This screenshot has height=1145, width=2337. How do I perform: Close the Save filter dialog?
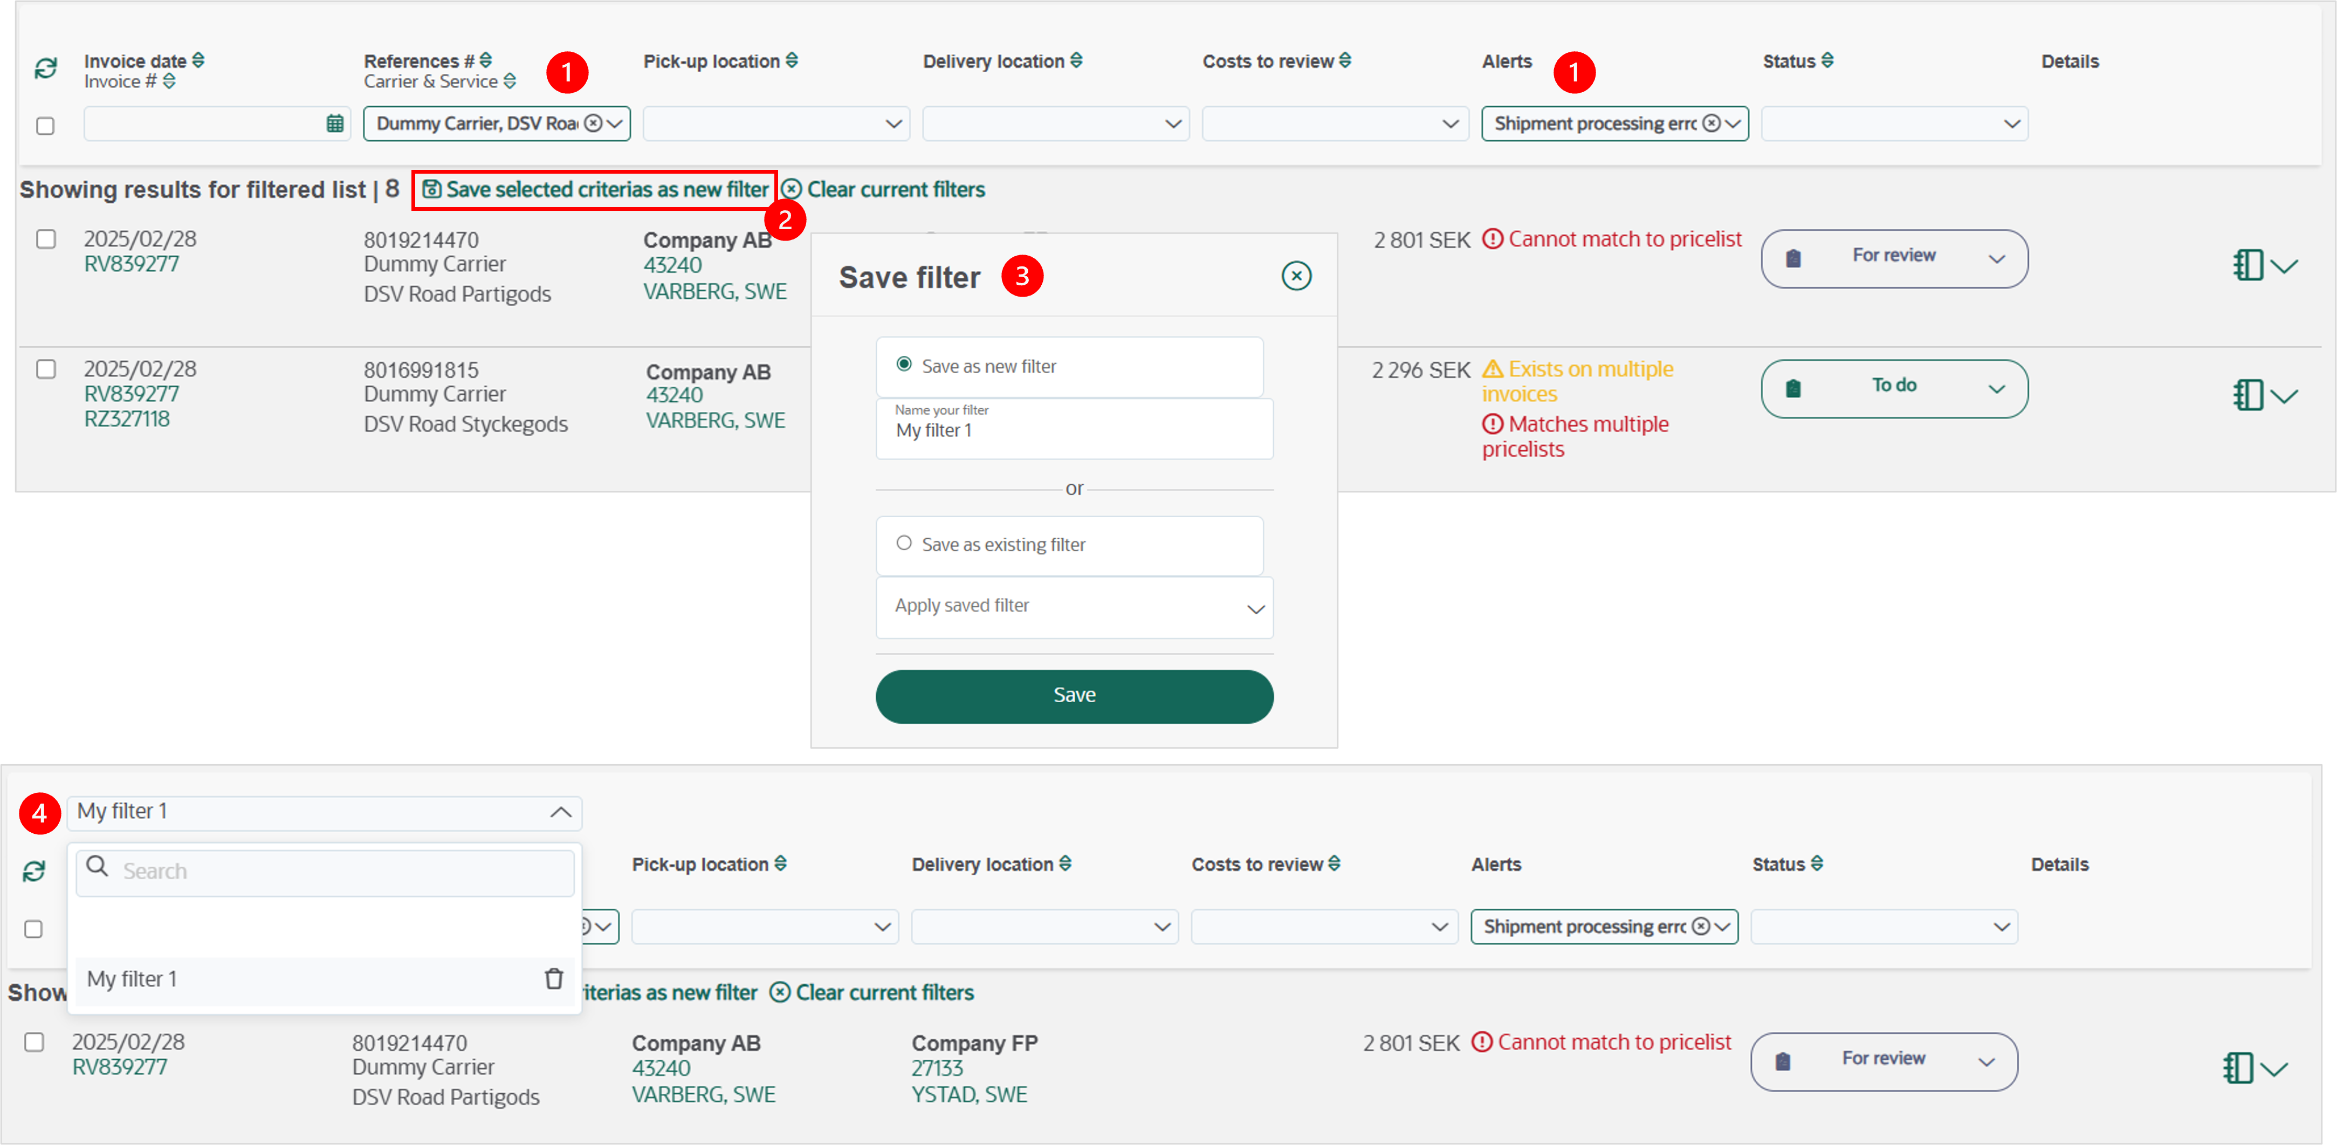pos(1296,276)
